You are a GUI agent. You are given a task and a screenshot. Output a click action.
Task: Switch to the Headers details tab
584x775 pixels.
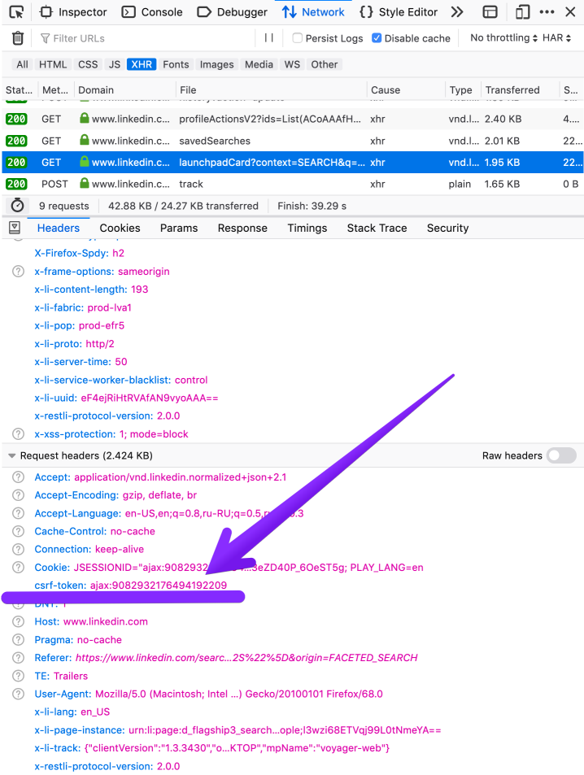click(59, 228)
